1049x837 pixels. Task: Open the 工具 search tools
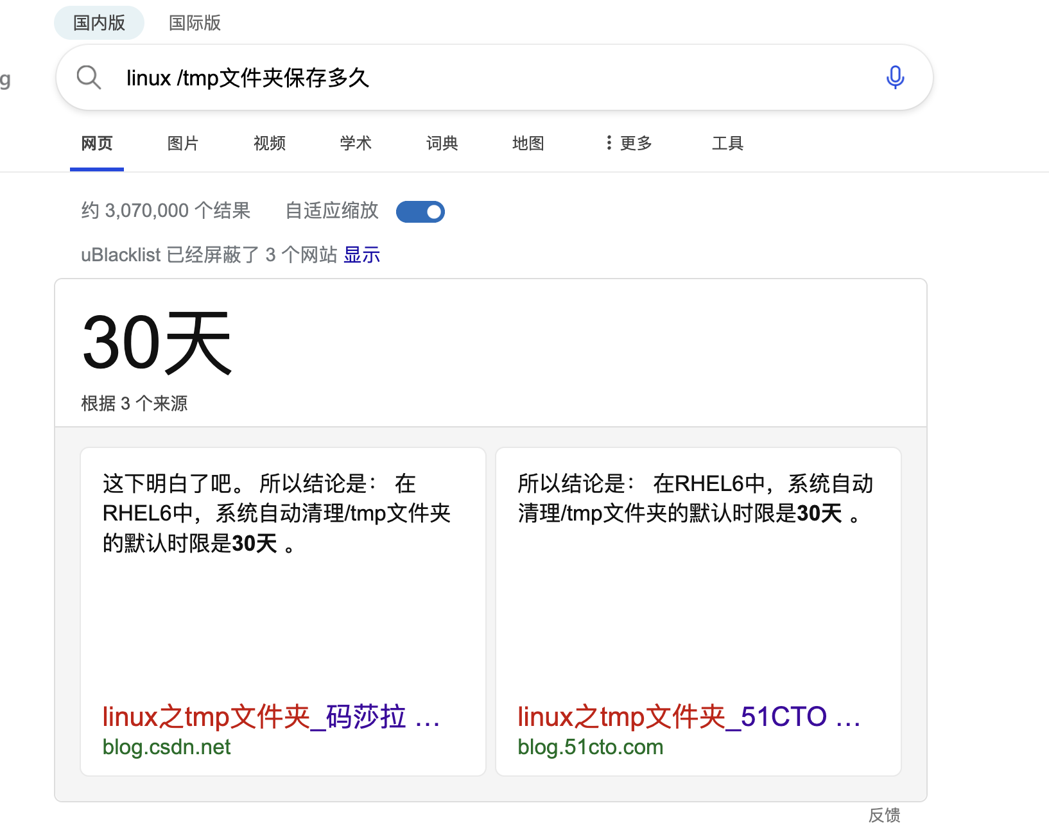[727, 143]
